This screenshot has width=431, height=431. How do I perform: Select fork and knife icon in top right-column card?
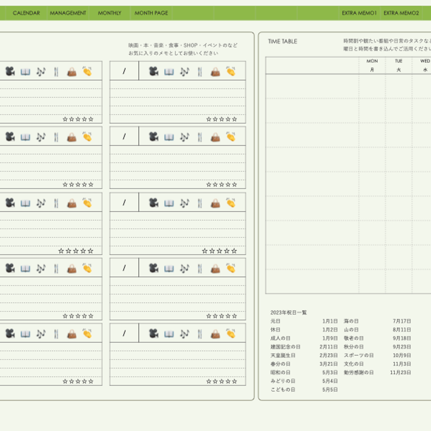(x=200, y=72)
